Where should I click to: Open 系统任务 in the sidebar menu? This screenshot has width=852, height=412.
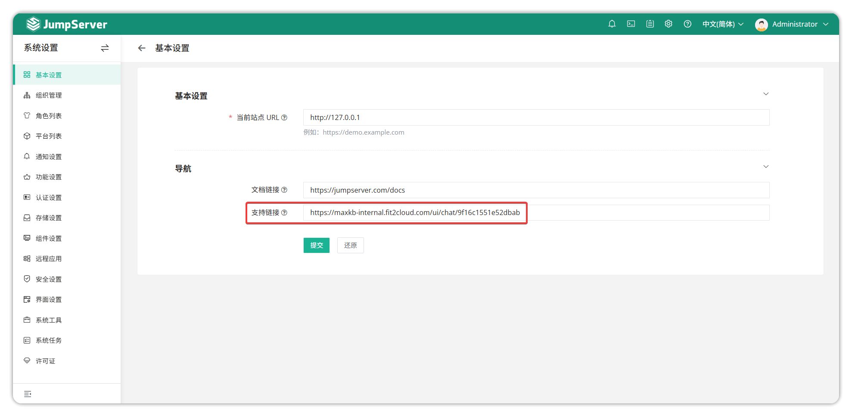click(x=67, y=340)
